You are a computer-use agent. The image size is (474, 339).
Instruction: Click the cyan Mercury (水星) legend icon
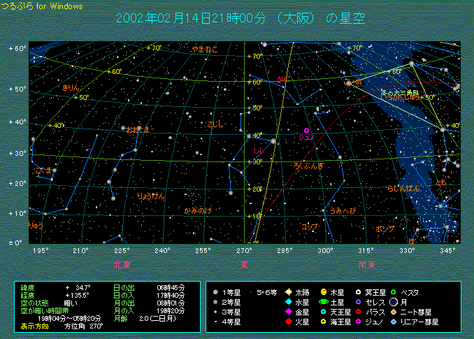point(287,302)
